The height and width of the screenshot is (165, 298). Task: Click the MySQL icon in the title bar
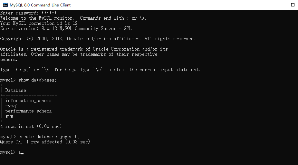(x=5, y=5)
